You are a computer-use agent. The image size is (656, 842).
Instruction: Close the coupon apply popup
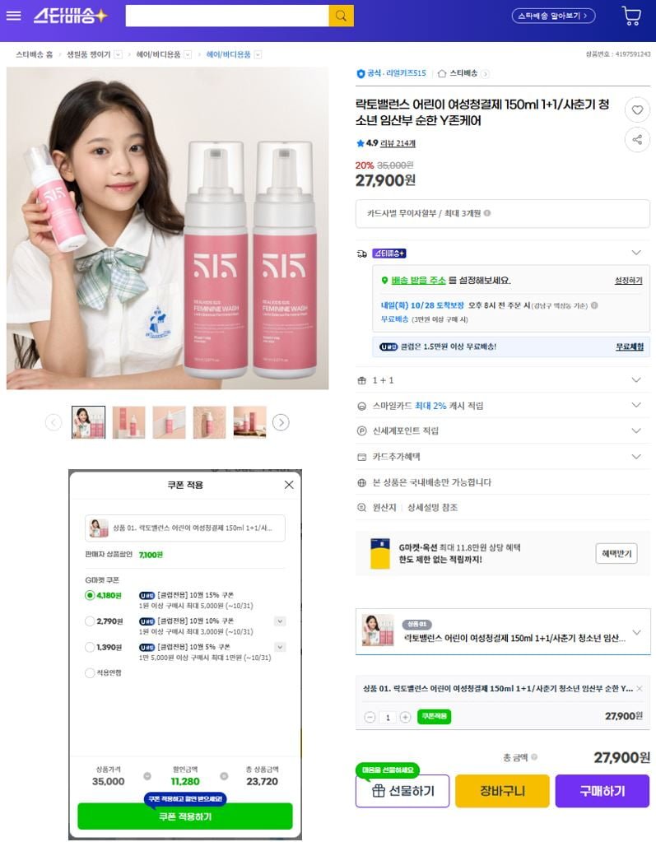click(x=289, y=484)
